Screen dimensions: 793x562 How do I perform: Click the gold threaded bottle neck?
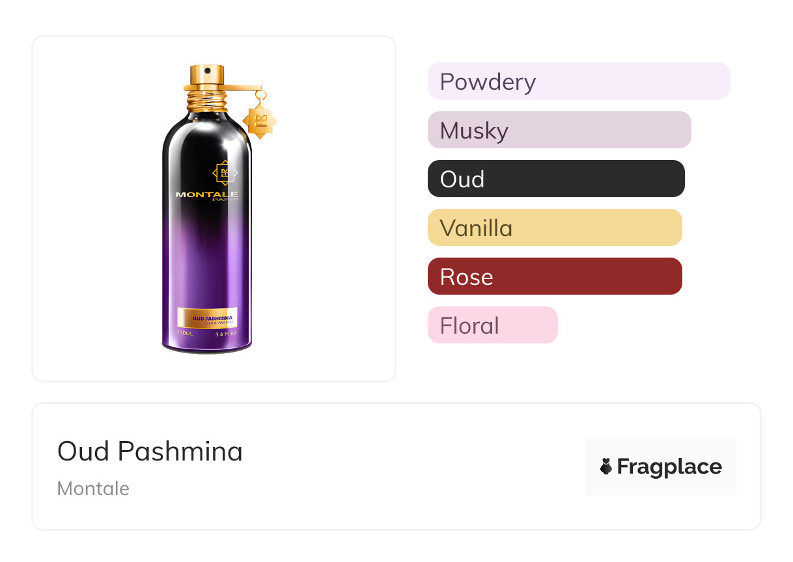207,102
